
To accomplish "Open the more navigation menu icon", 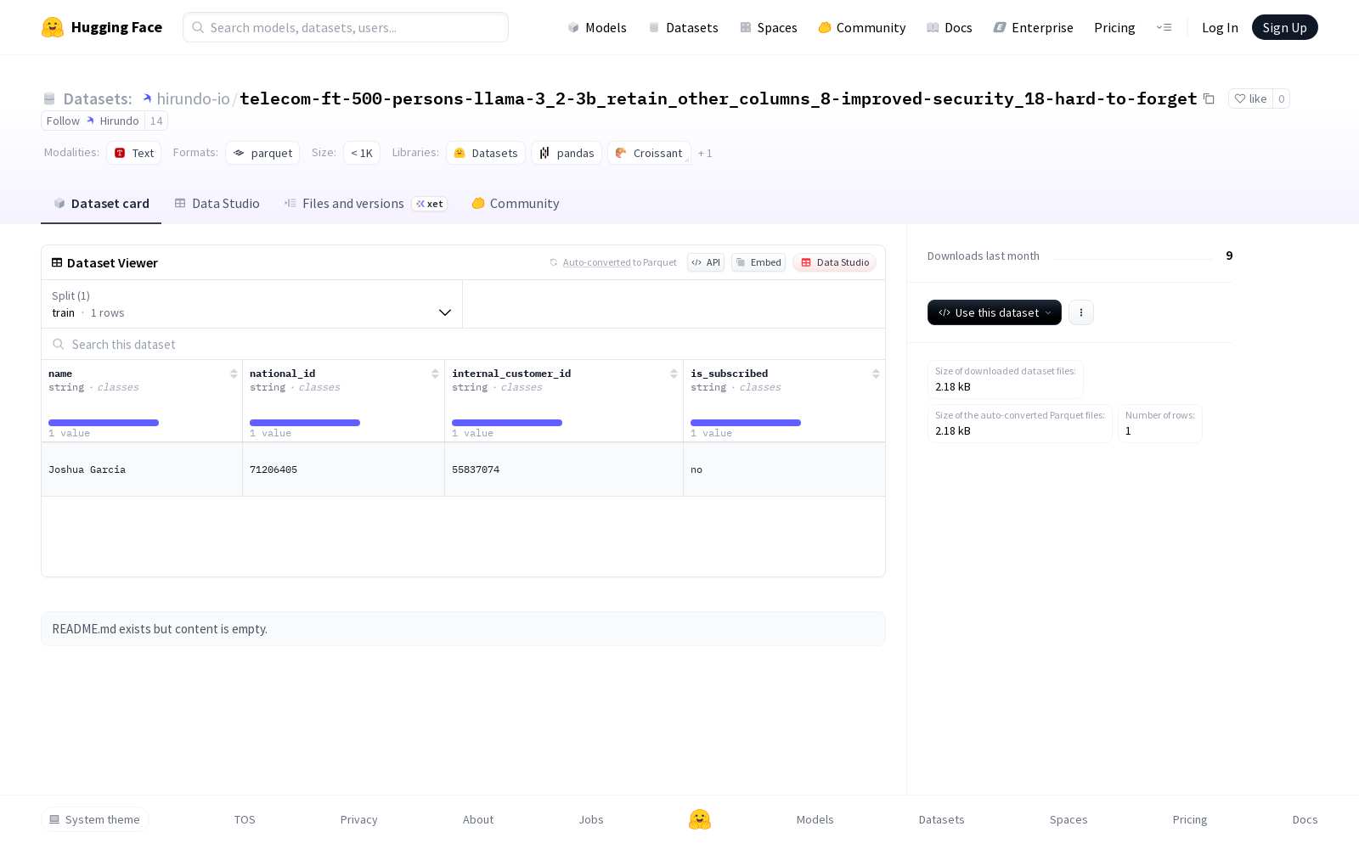I will pyautogui.click(x=1164, y=27).
